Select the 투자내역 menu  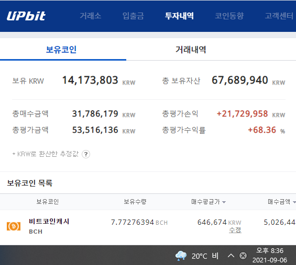click(x=179, y=16)
